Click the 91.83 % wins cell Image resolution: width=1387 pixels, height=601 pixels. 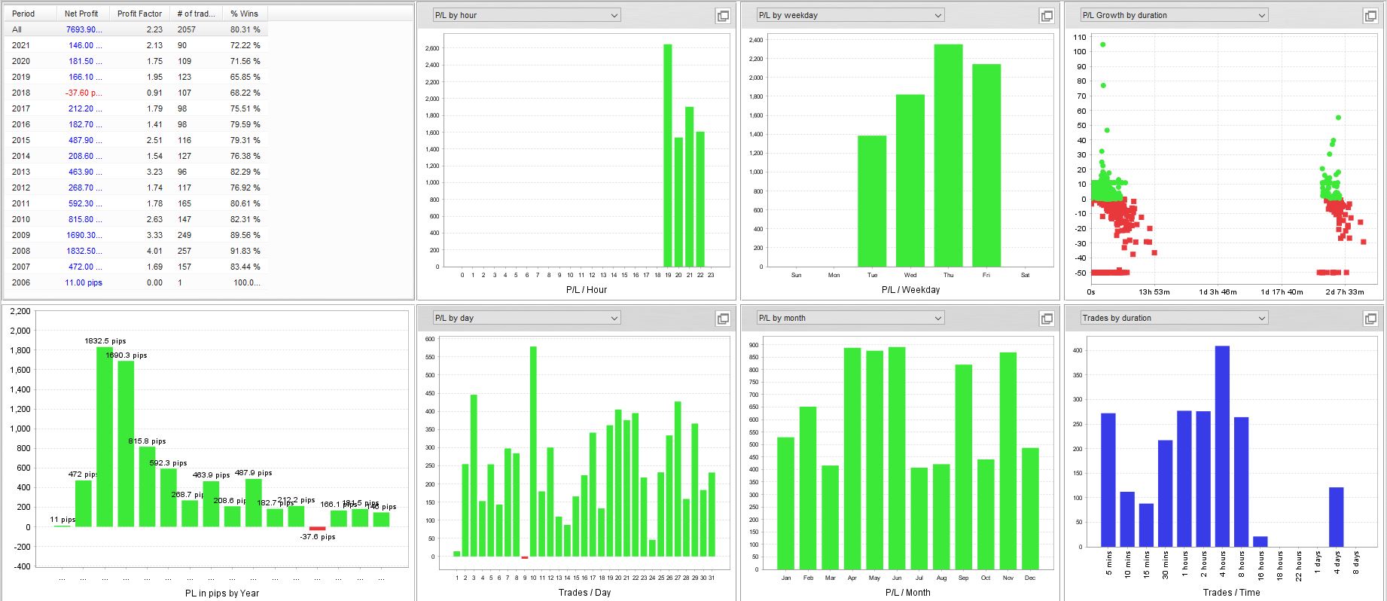(245, 251)
